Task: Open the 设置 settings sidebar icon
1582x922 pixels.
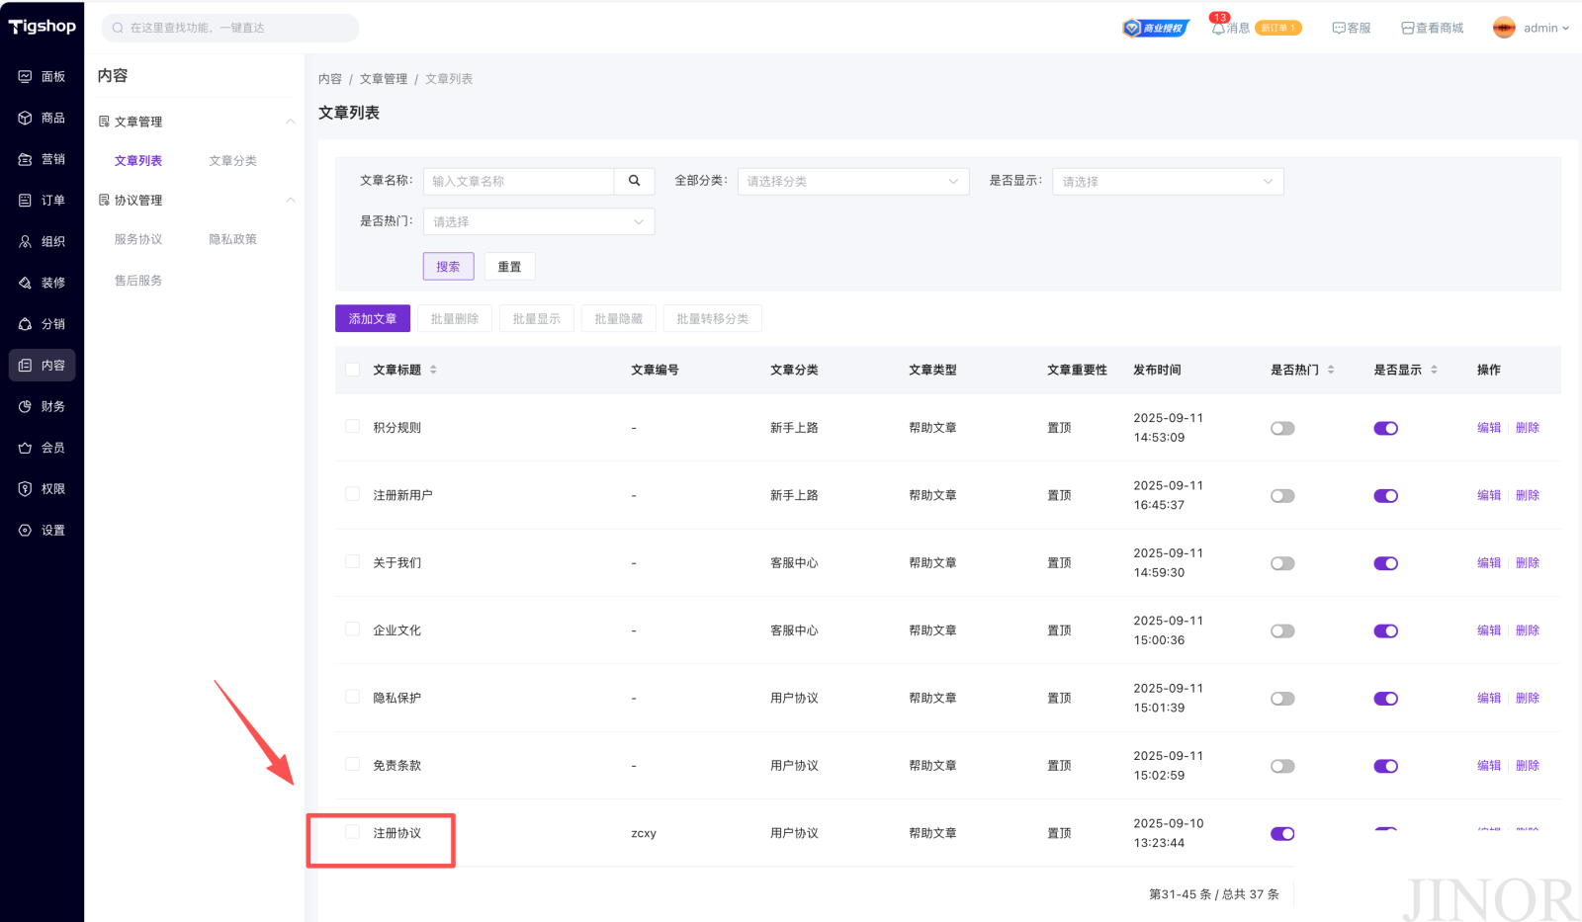Action: click(x=25, y=531)
